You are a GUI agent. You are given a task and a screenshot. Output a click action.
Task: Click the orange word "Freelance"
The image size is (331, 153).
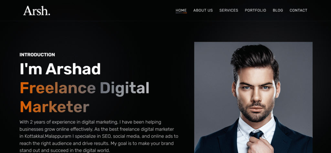pos(58,88)
